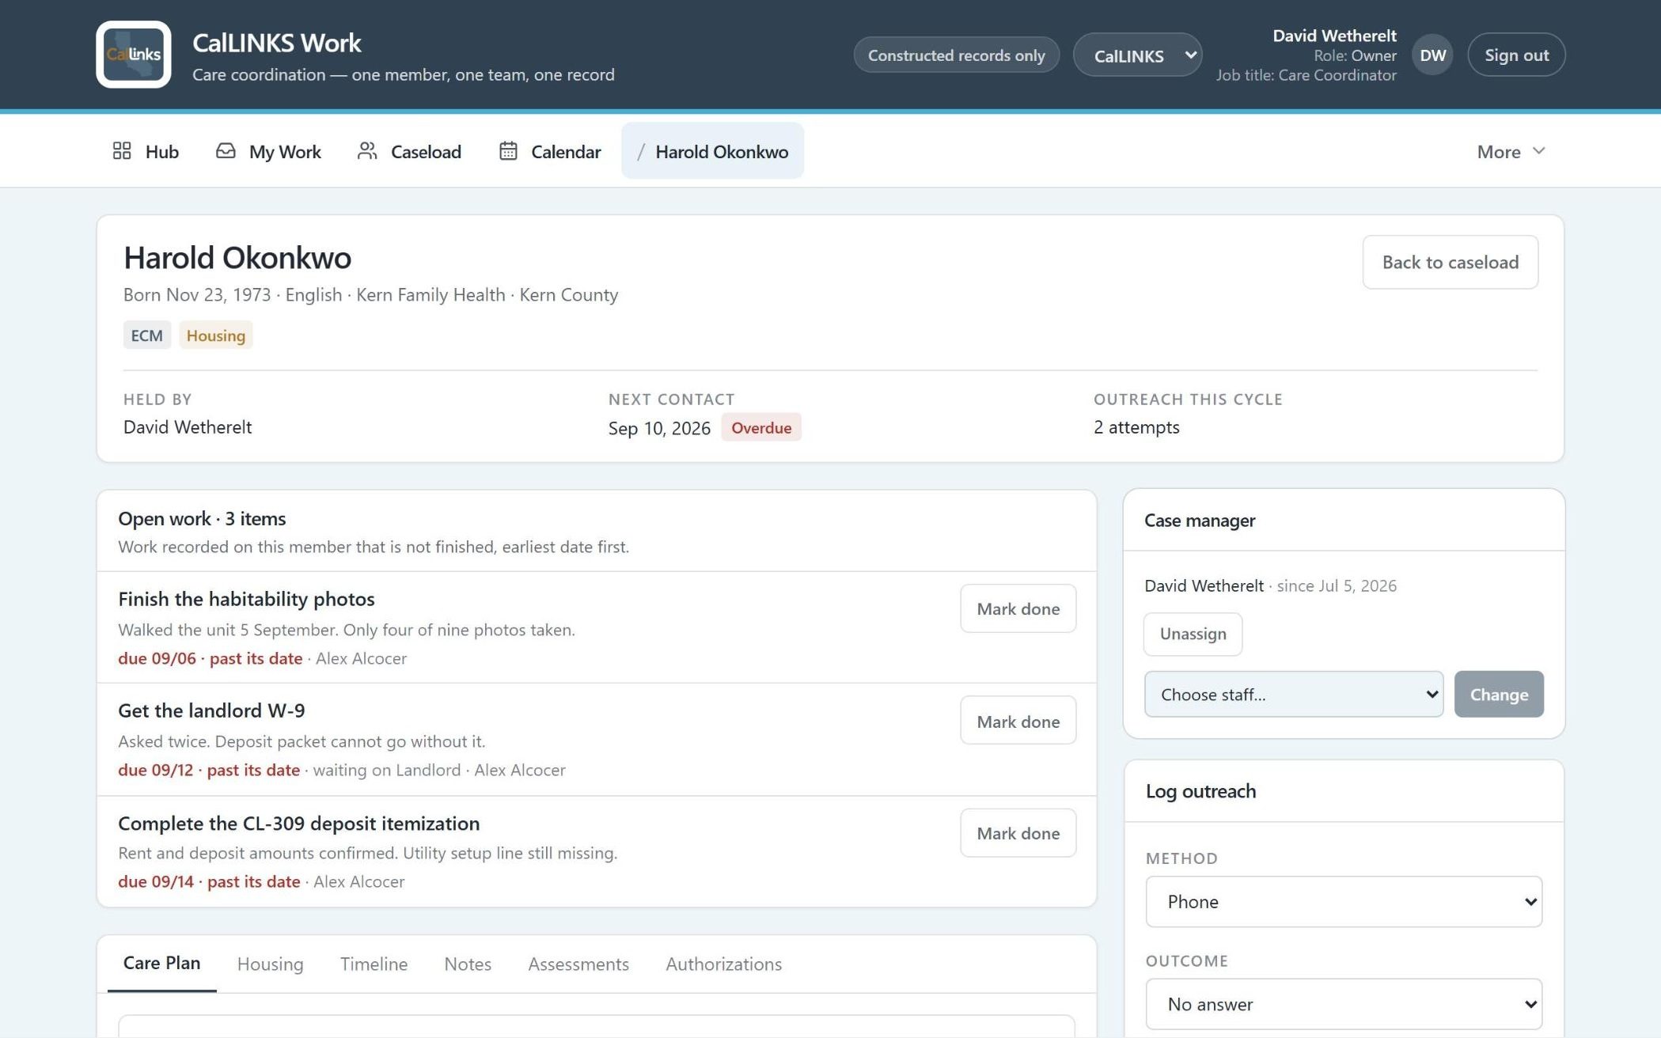Click the ECM tag
Image resolution: width=1661 pixels, height=1038 pixels.
point(146,335)
